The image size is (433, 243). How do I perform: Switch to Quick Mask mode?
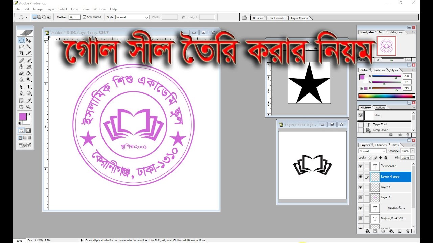(28, 131)
